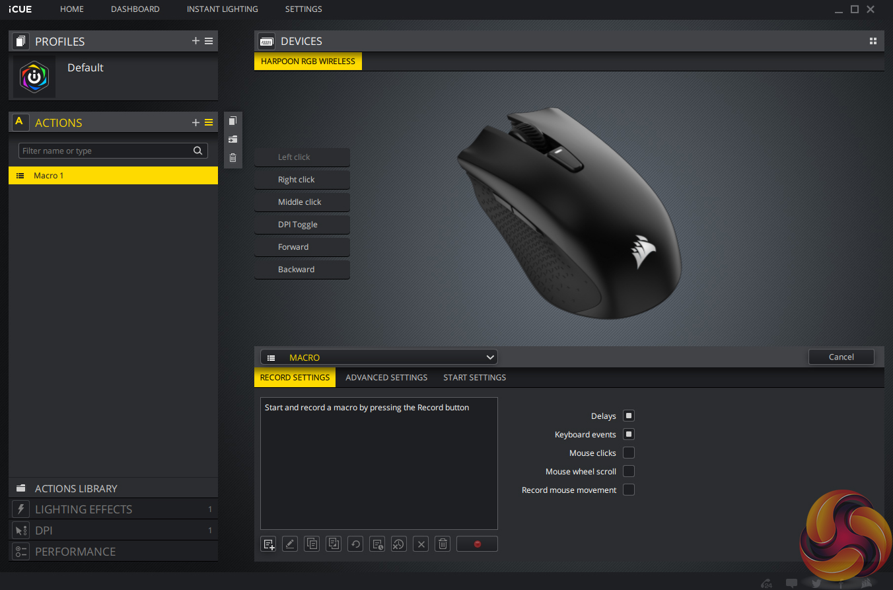Open the Profiles hamburger menu
This screenshot has width=893, height=590.
[209, 41]
